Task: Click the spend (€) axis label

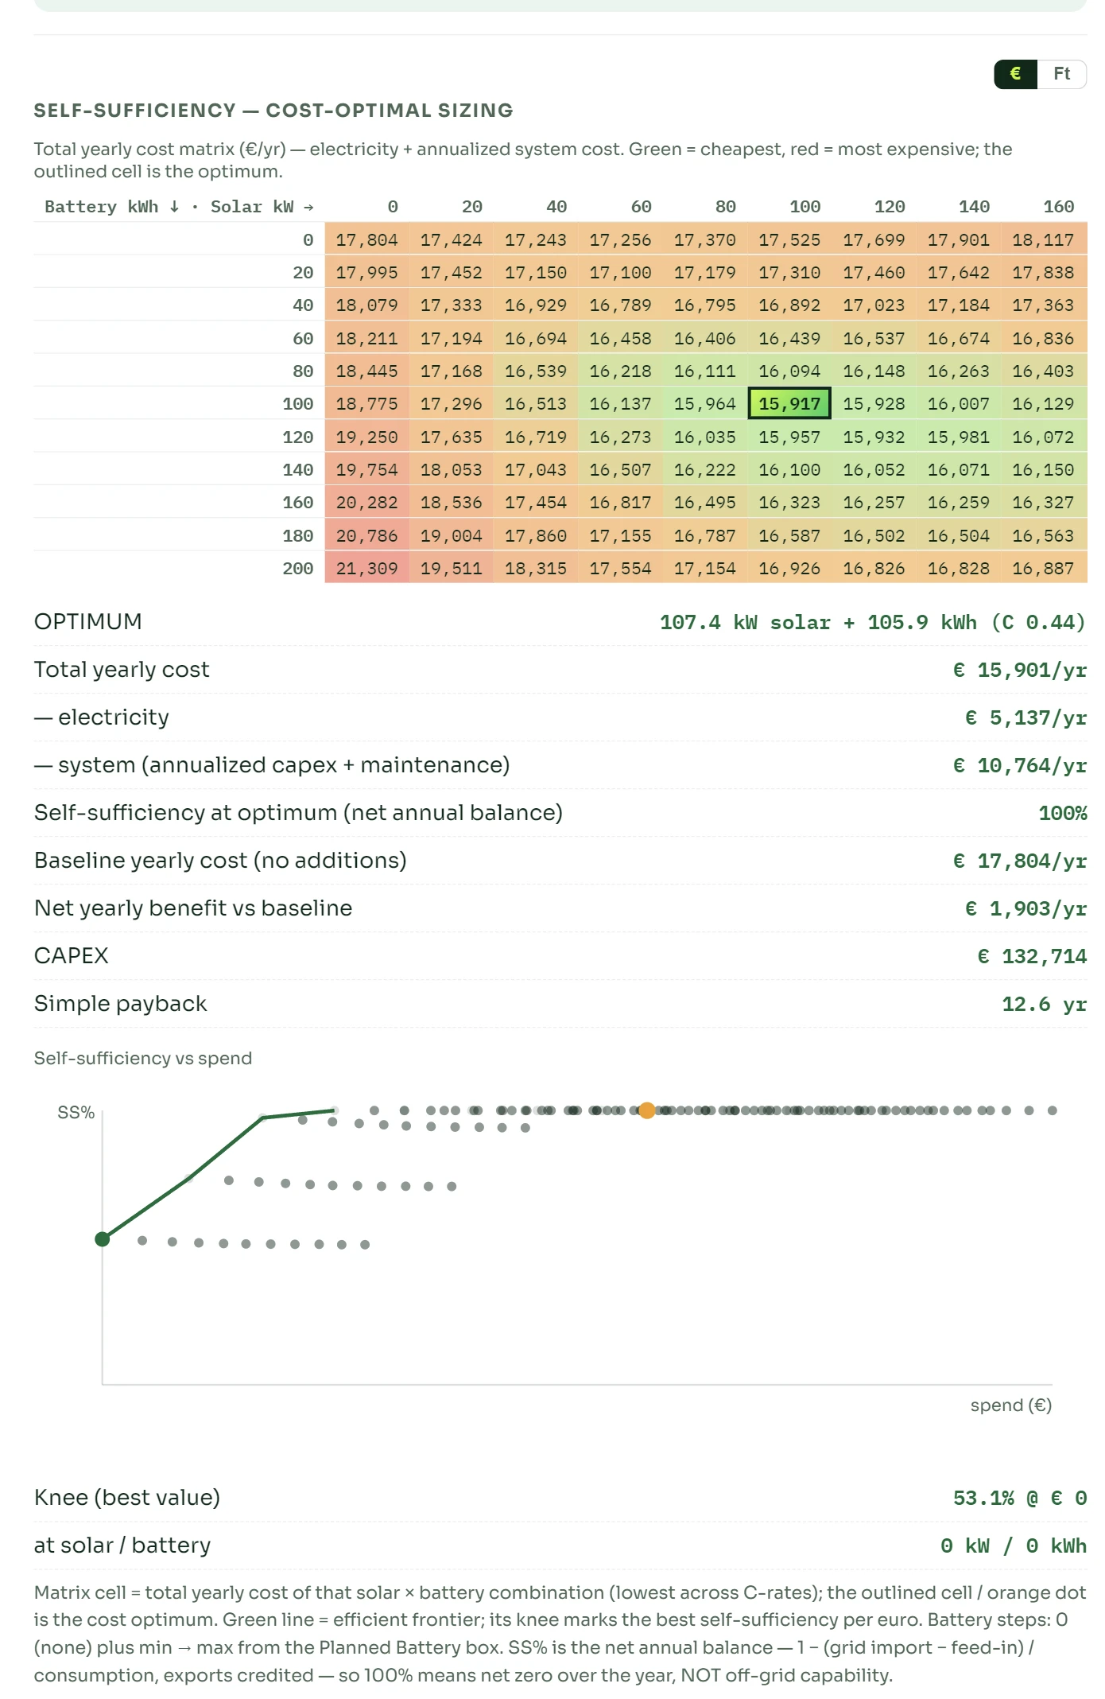Action: 1011,1405
